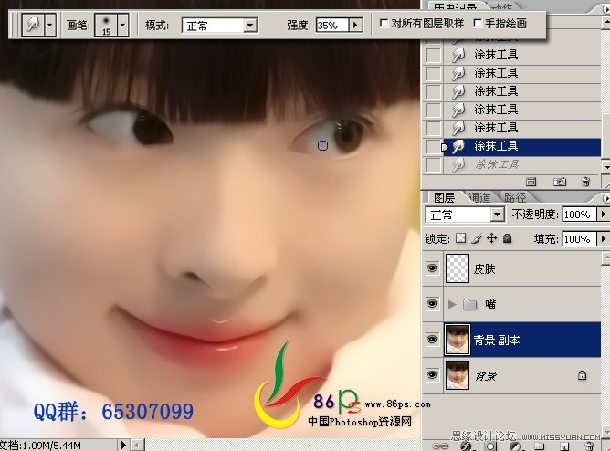Create new layer icon
610x451 pixels.
coord(564,446)
